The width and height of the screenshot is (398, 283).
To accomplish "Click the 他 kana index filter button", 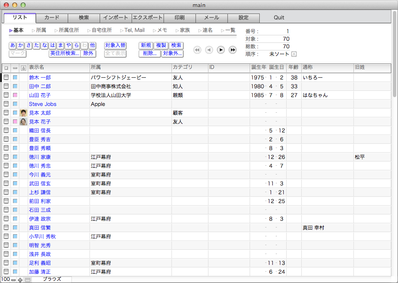I will pyautogui.click(x=92, y=45).
